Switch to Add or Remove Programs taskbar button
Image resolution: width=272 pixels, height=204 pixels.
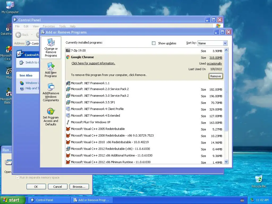(92, 200)
